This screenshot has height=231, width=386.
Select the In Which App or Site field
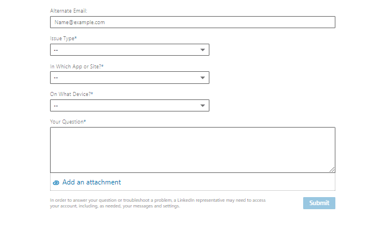(x=130, y=78)
